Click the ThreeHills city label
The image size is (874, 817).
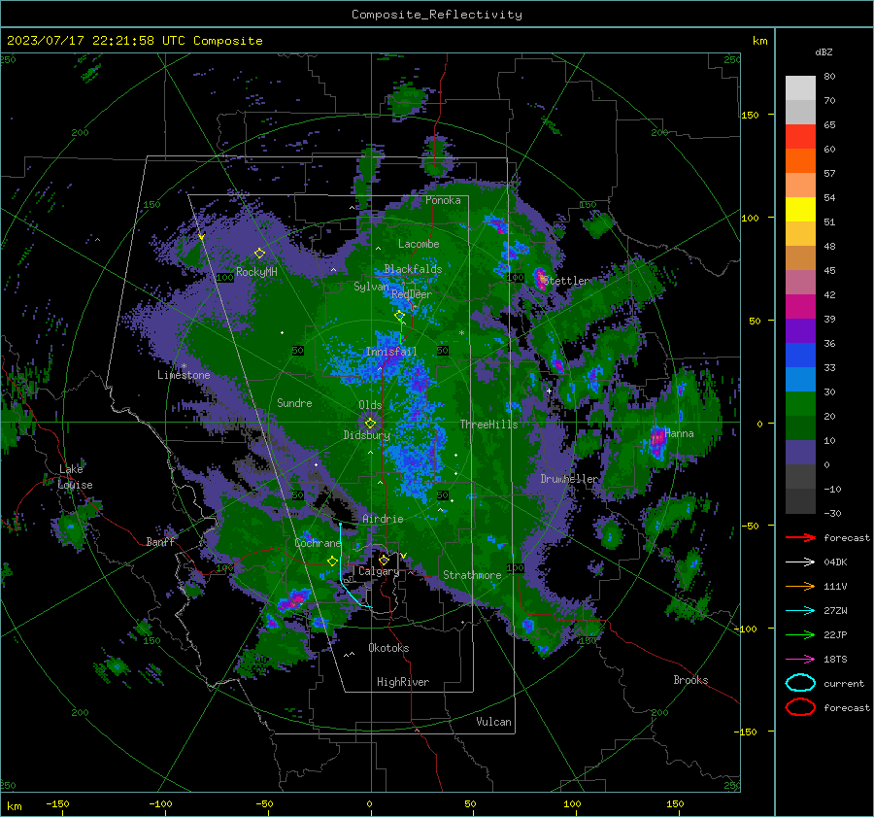point(488,425)
